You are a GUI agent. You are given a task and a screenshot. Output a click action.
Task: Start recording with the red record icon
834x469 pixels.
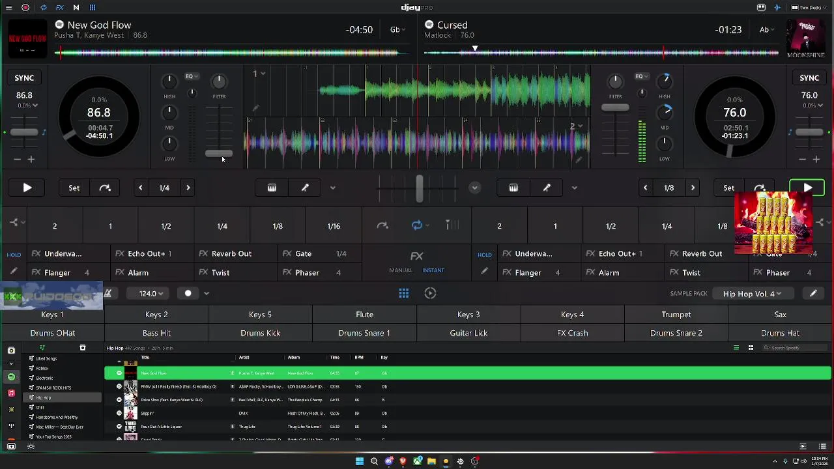25,8
